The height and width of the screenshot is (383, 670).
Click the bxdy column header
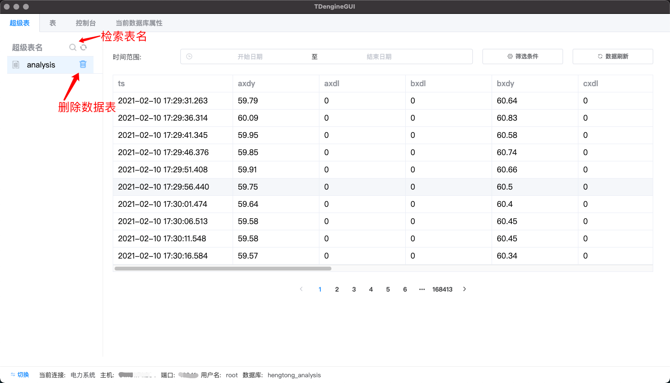click(535, 83)
